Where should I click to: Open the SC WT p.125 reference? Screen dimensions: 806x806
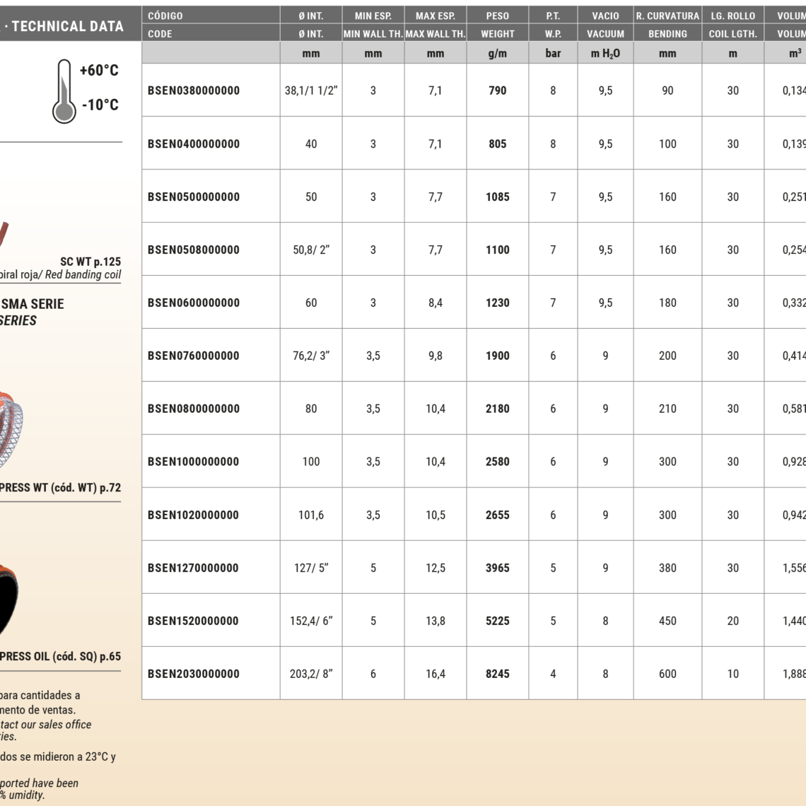click(90, 262)
